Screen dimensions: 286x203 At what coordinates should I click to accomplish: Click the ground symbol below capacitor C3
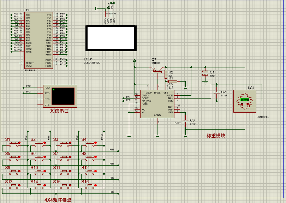tap(185, 136)
